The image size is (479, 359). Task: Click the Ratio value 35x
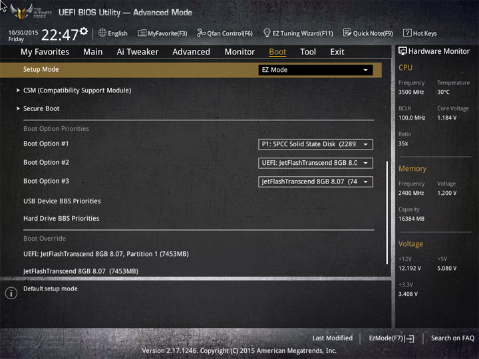coord(403,143)
